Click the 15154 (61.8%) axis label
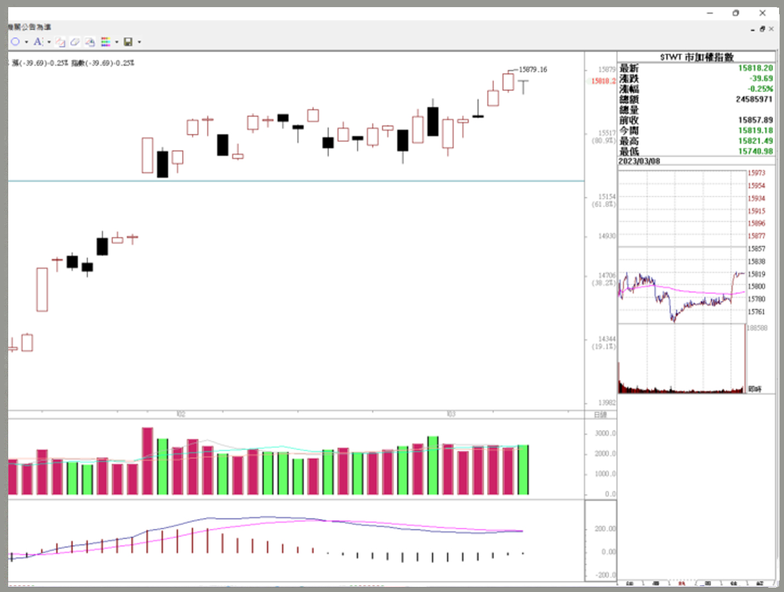Viewport: 784px width, 592px height. tap(604, 200)
